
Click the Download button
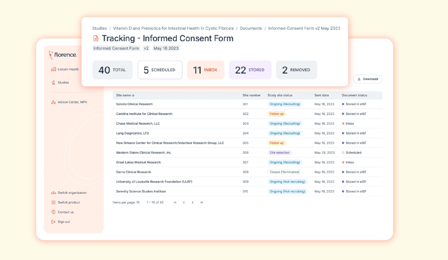point(368,79)
